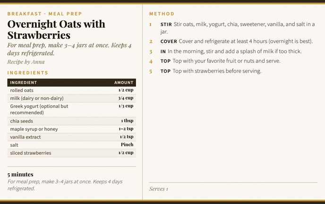Select the vanilla extract row
Viewport: 325px width, 204px height.
71,137
